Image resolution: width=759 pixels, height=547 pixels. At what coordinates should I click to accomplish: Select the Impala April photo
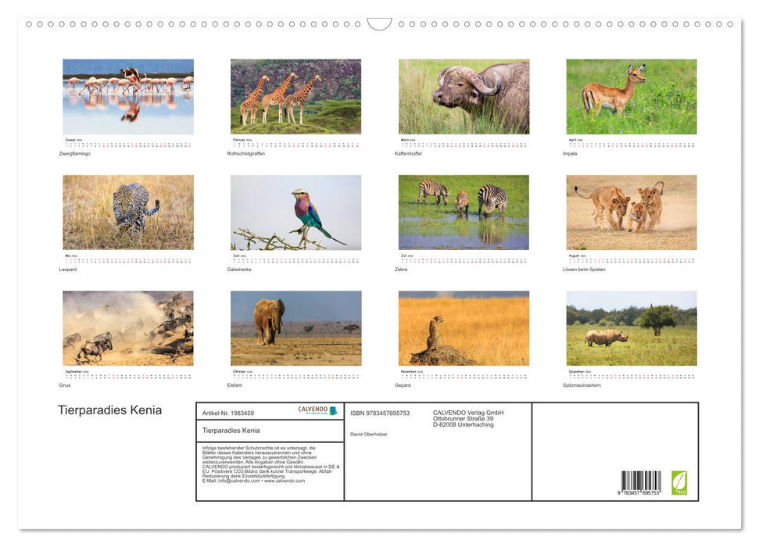click(x=631, y=97)
